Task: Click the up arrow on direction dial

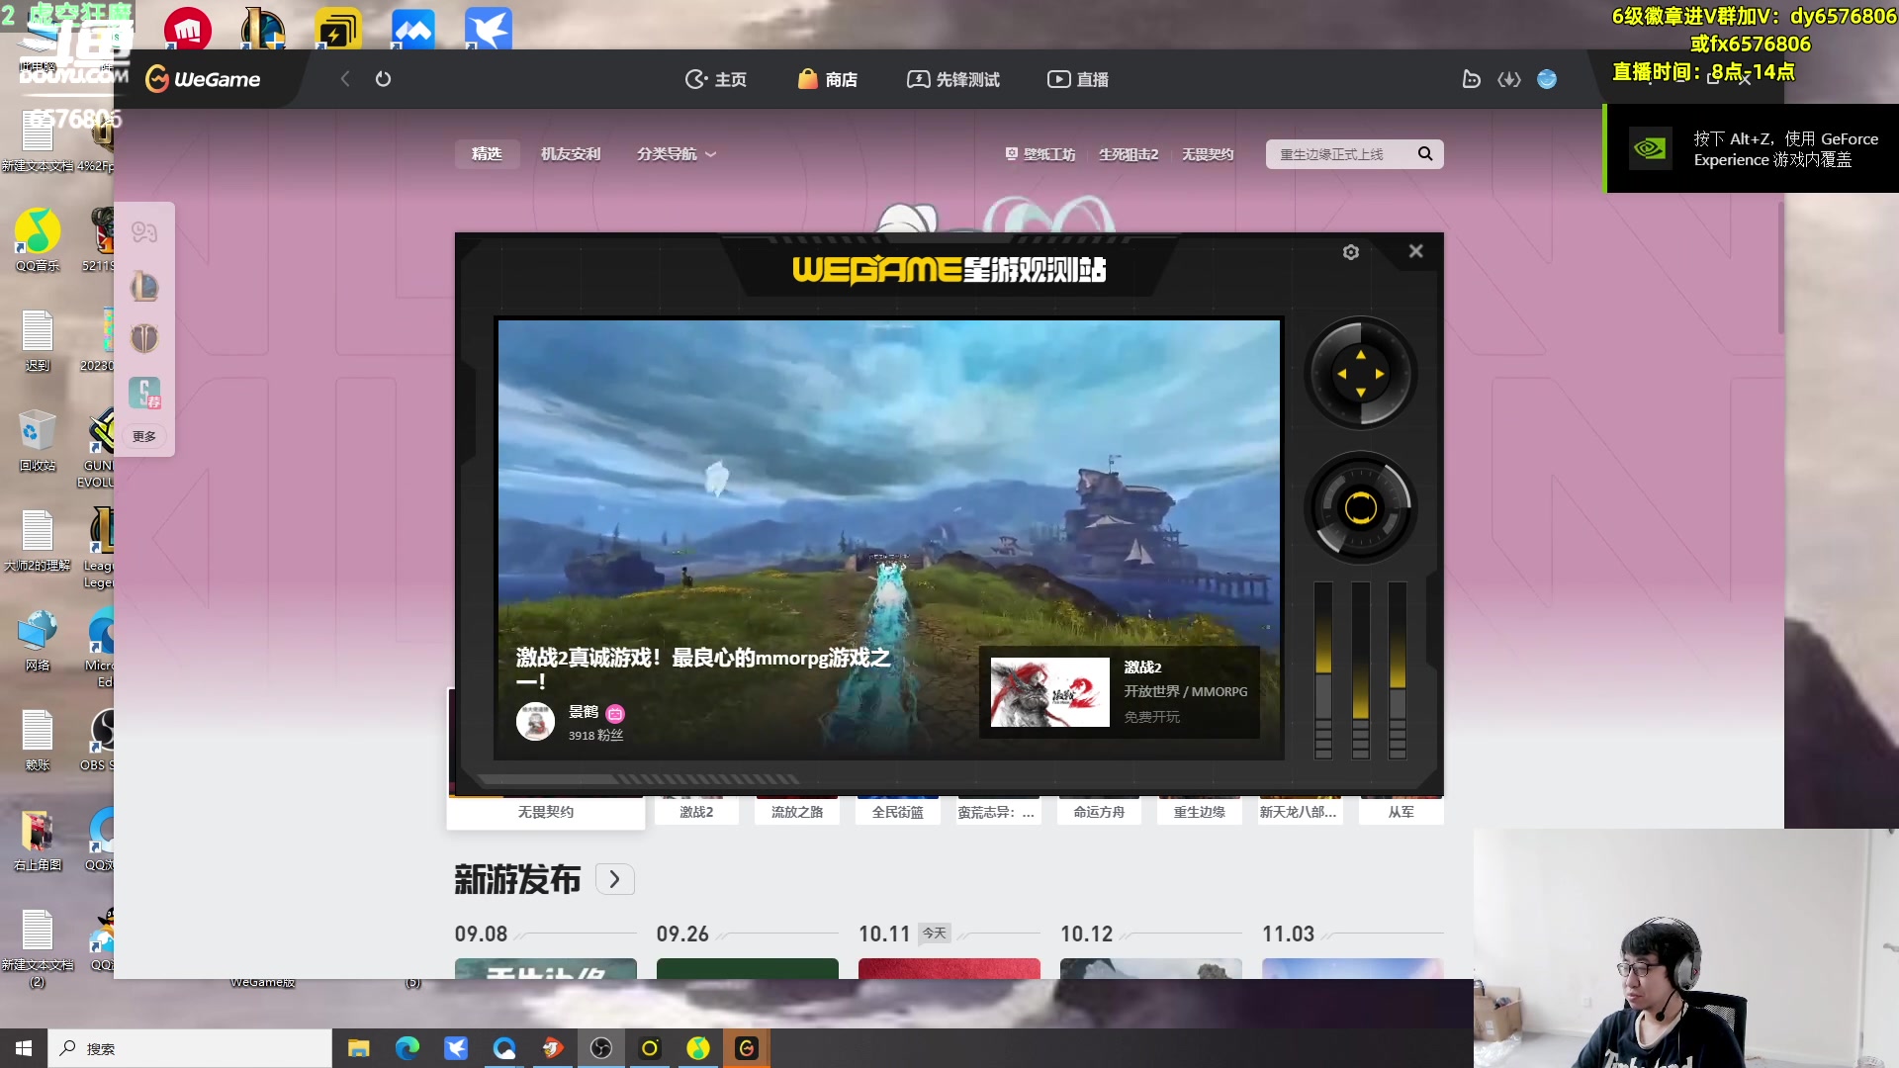Action: pyautogui.click(x=1361, y=354)
